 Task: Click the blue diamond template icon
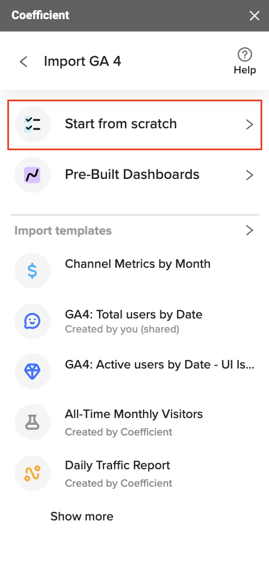pos(32,371)
